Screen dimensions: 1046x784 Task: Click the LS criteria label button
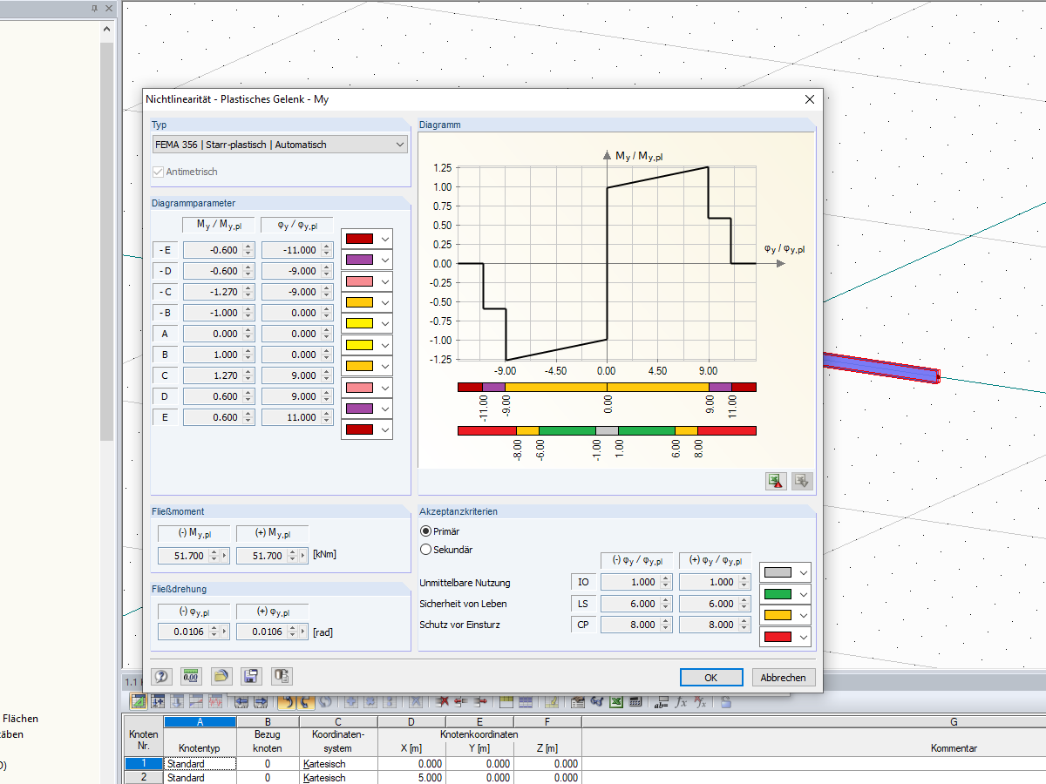[582, 604]
